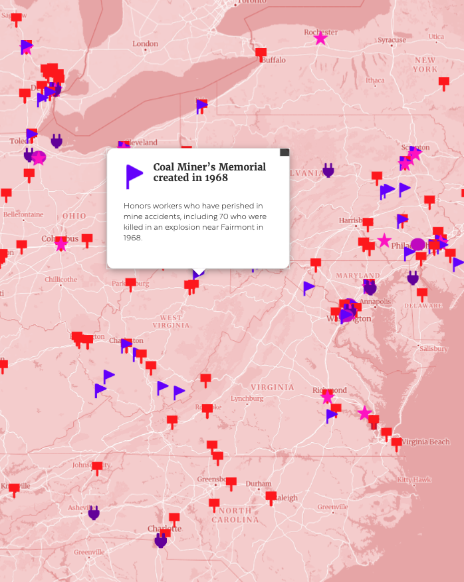Click the blue flag icon inside the popup
The height and width of the screenshot is (582, 464).
[134, 176]
